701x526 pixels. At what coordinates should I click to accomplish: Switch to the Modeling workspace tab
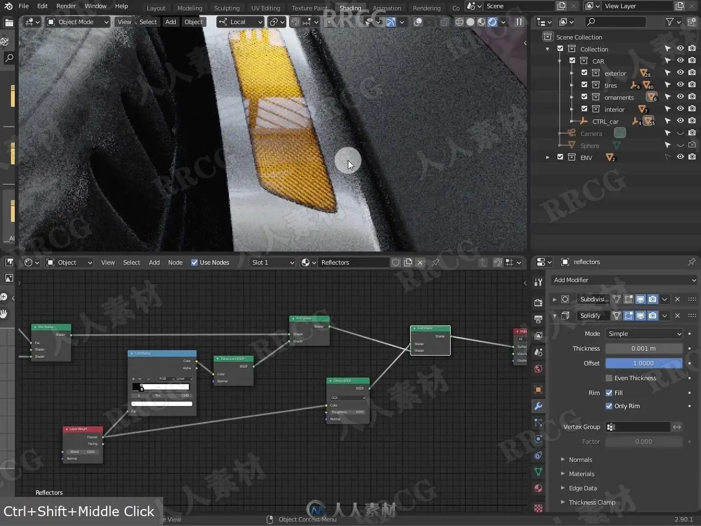190,8
